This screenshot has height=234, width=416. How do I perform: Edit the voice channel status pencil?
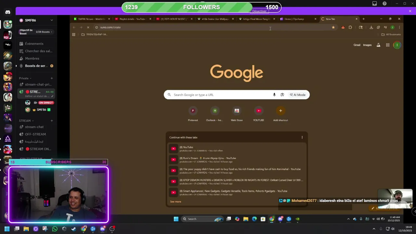tap(52, 96)
